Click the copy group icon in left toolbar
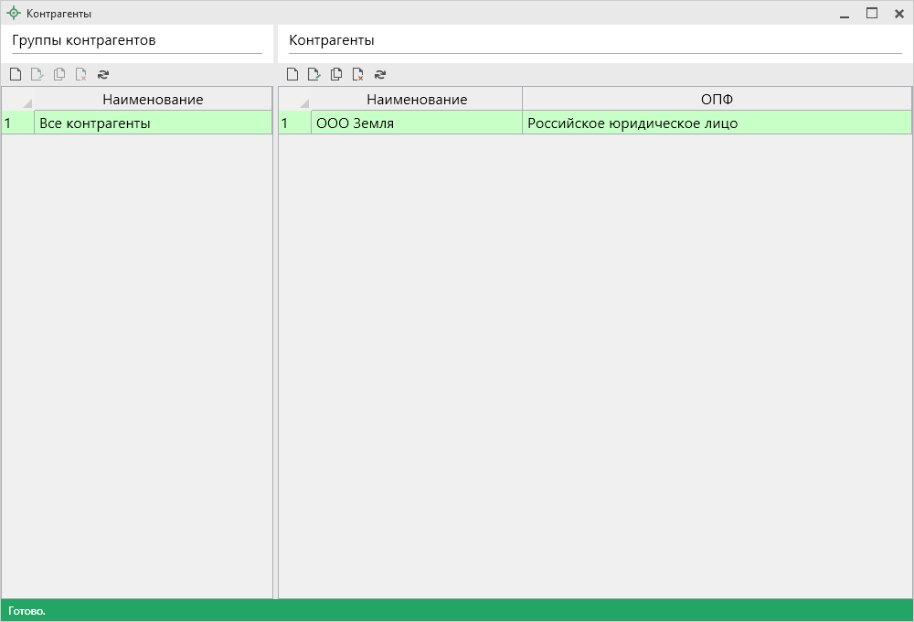Screen dimensions: 914x622 59,74
